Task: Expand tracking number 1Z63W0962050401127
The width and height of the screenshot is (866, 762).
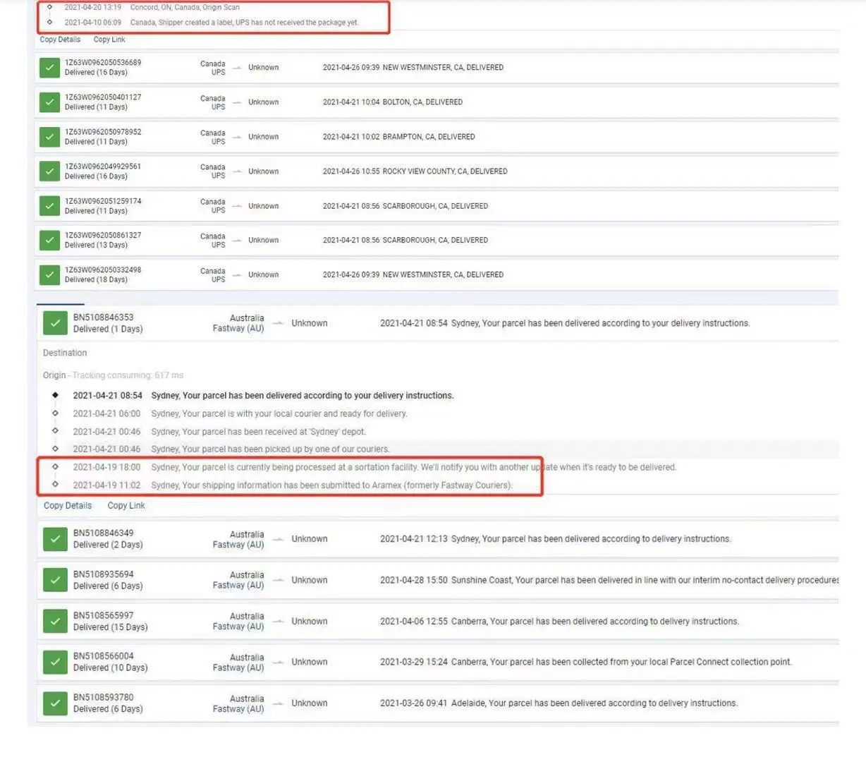Action: tap(103, 97)
